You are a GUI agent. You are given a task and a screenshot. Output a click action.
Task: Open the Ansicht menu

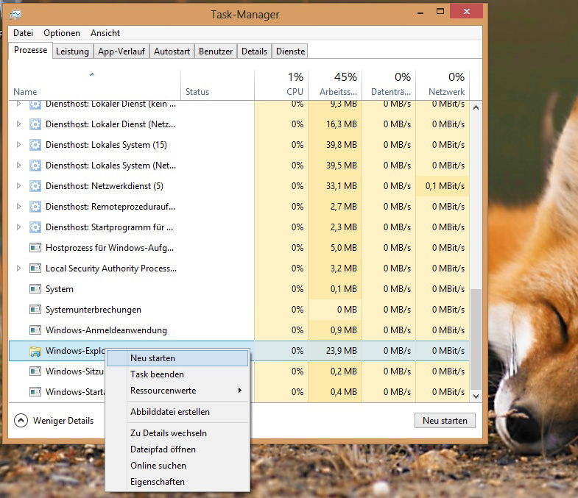point(105,33)
